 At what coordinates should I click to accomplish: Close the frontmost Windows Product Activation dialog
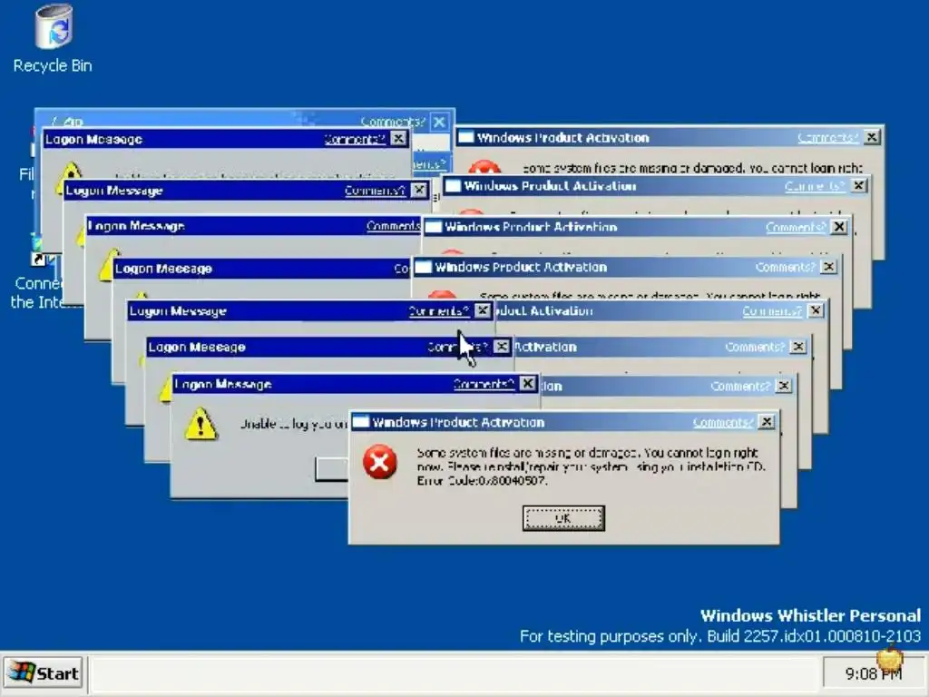(x=767, y=422)
